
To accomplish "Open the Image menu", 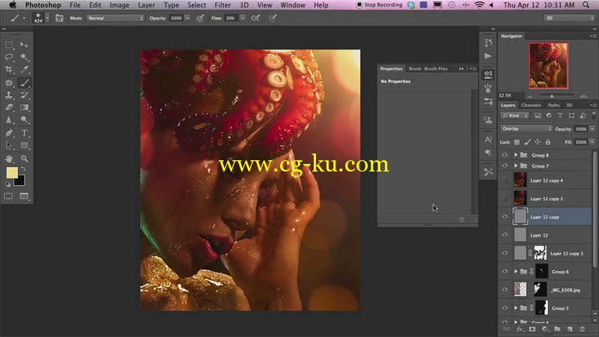I will 120,5.
